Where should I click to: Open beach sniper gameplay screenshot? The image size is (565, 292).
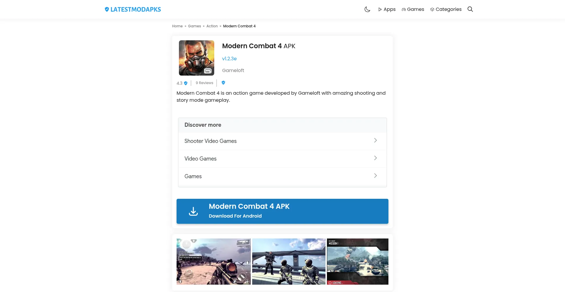click(214, 261)
